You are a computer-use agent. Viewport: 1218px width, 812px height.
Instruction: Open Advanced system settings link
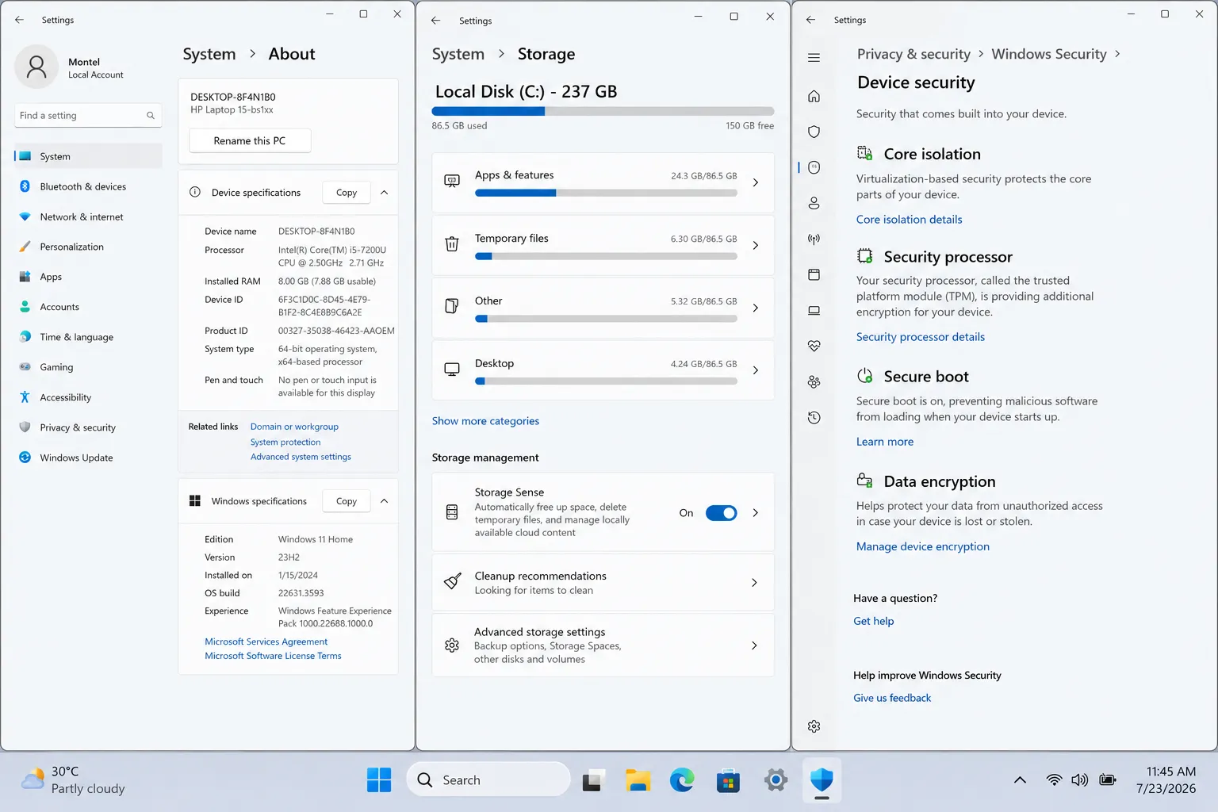(x=301, y=457)
